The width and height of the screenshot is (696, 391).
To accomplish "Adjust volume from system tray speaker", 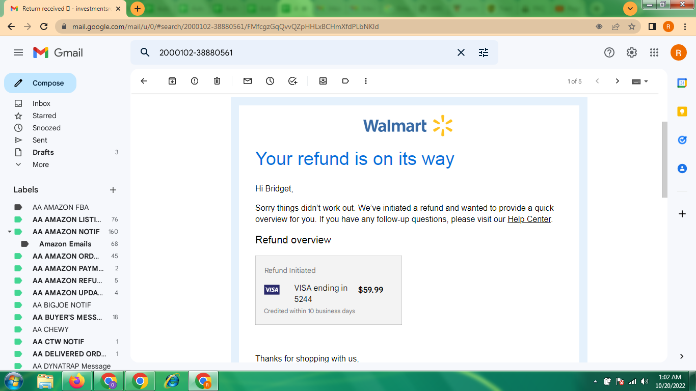I will point(645,381).
